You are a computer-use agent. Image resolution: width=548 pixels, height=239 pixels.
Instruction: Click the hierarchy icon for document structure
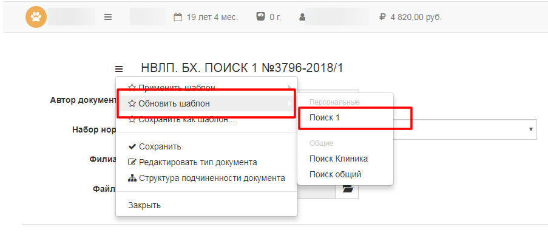[x=132, y=178]
